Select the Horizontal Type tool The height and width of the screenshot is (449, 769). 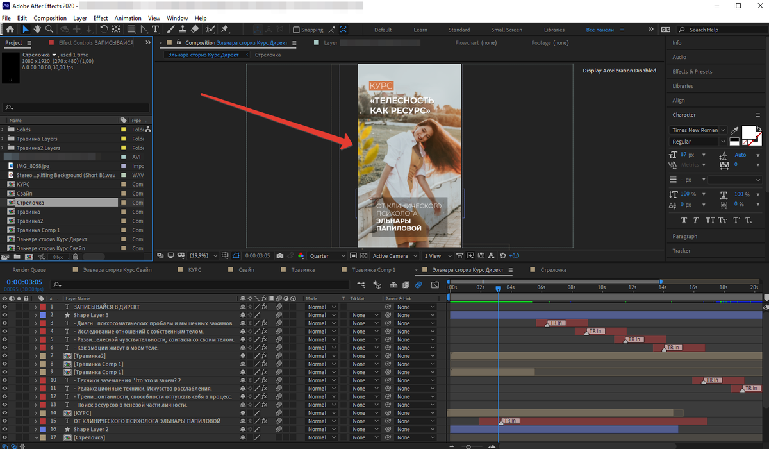pos(155,29)
